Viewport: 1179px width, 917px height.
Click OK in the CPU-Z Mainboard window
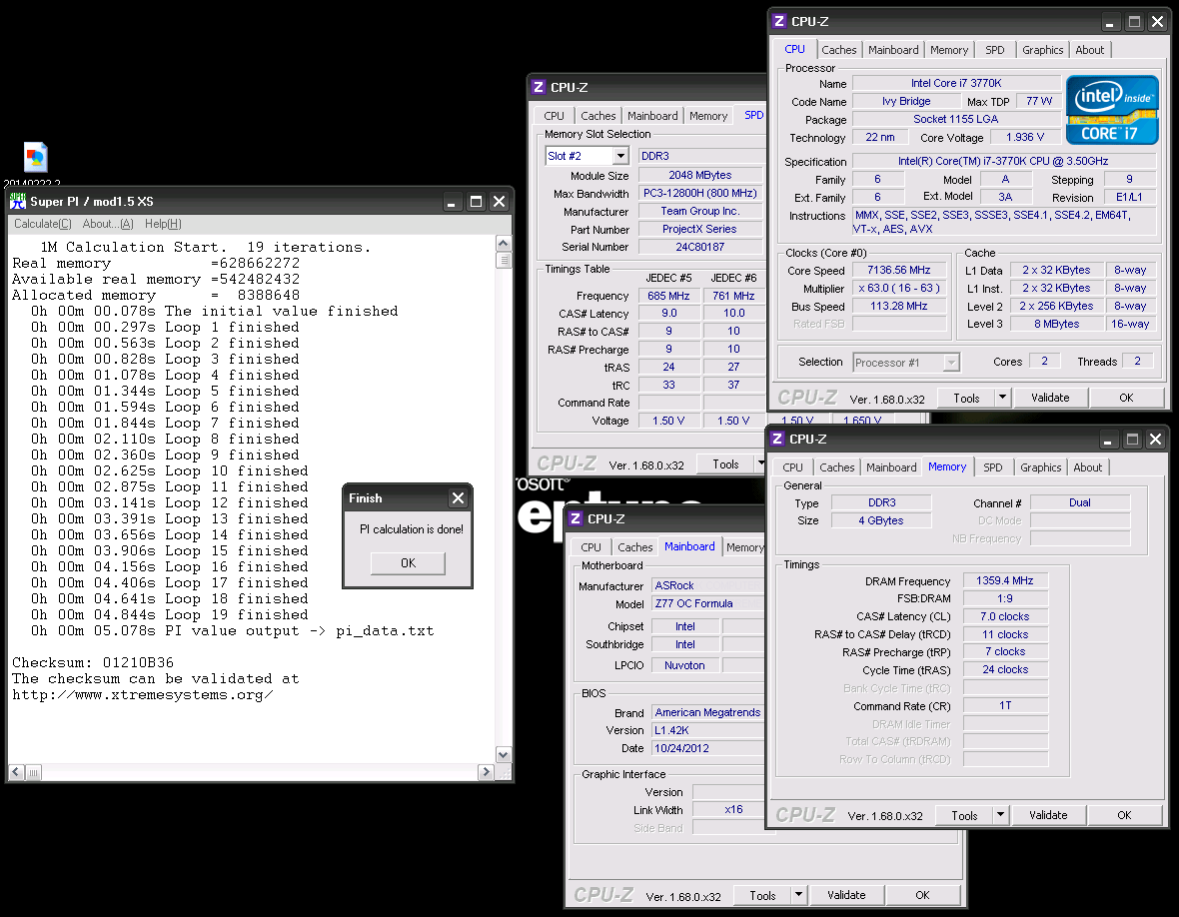(922, 895)
